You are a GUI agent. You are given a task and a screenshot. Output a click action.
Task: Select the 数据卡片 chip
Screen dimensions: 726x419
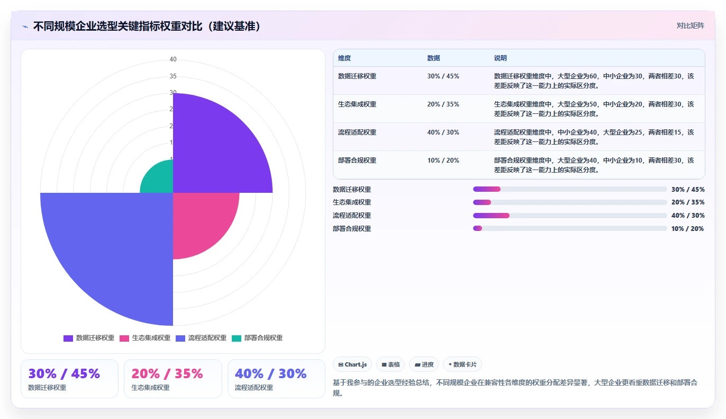(462, 364)
